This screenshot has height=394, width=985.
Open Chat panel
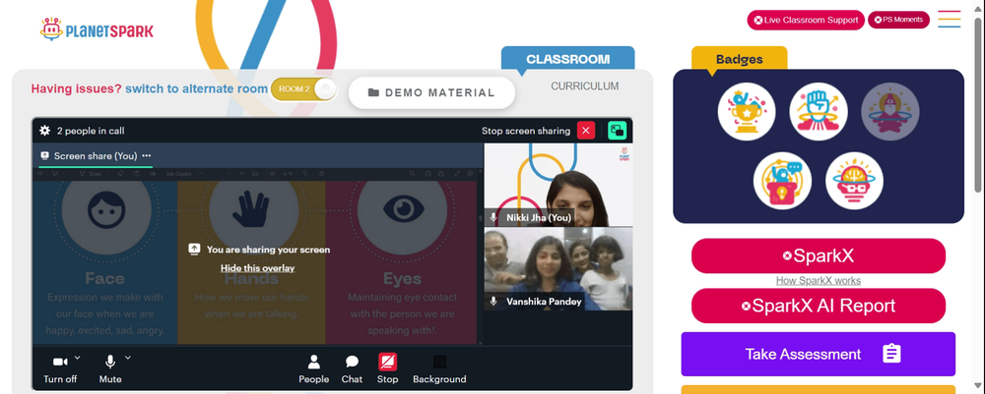(352, 368)
